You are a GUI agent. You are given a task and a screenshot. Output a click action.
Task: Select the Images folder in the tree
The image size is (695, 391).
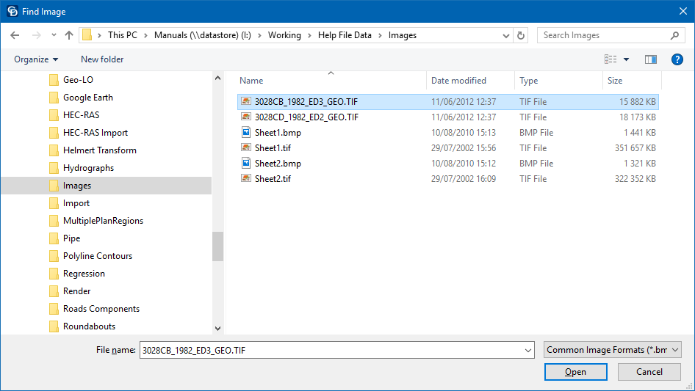[x=107, y=186]
